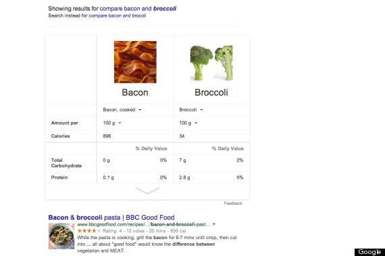Click the bacon photo thumbnail

pyautogui.click(x=135, y=62)
